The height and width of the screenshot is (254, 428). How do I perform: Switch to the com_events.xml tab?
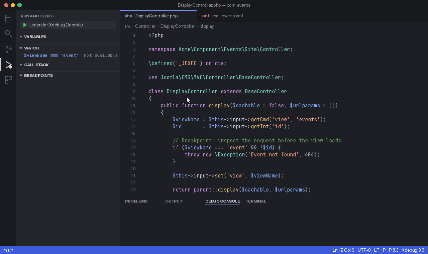coord(222,16)
